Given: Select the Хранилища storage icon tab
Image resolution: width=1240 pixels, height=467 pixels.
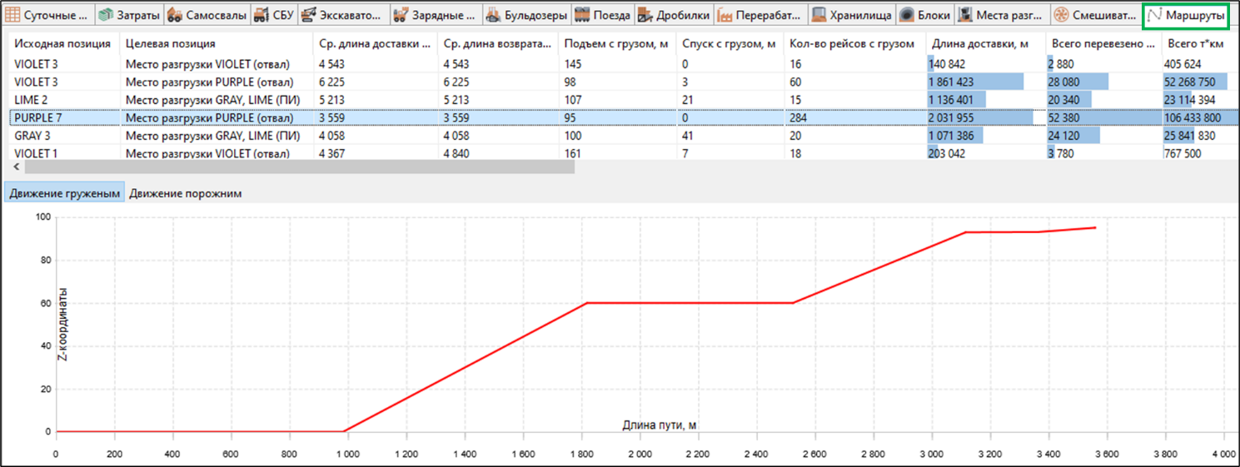Looking at the screenshot, I should [852, 15].
